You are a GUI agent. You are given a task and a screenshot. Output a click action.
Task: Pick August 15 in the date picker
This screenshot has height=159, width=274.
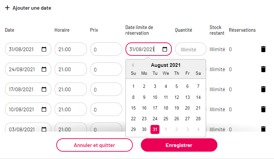[133, 108]
